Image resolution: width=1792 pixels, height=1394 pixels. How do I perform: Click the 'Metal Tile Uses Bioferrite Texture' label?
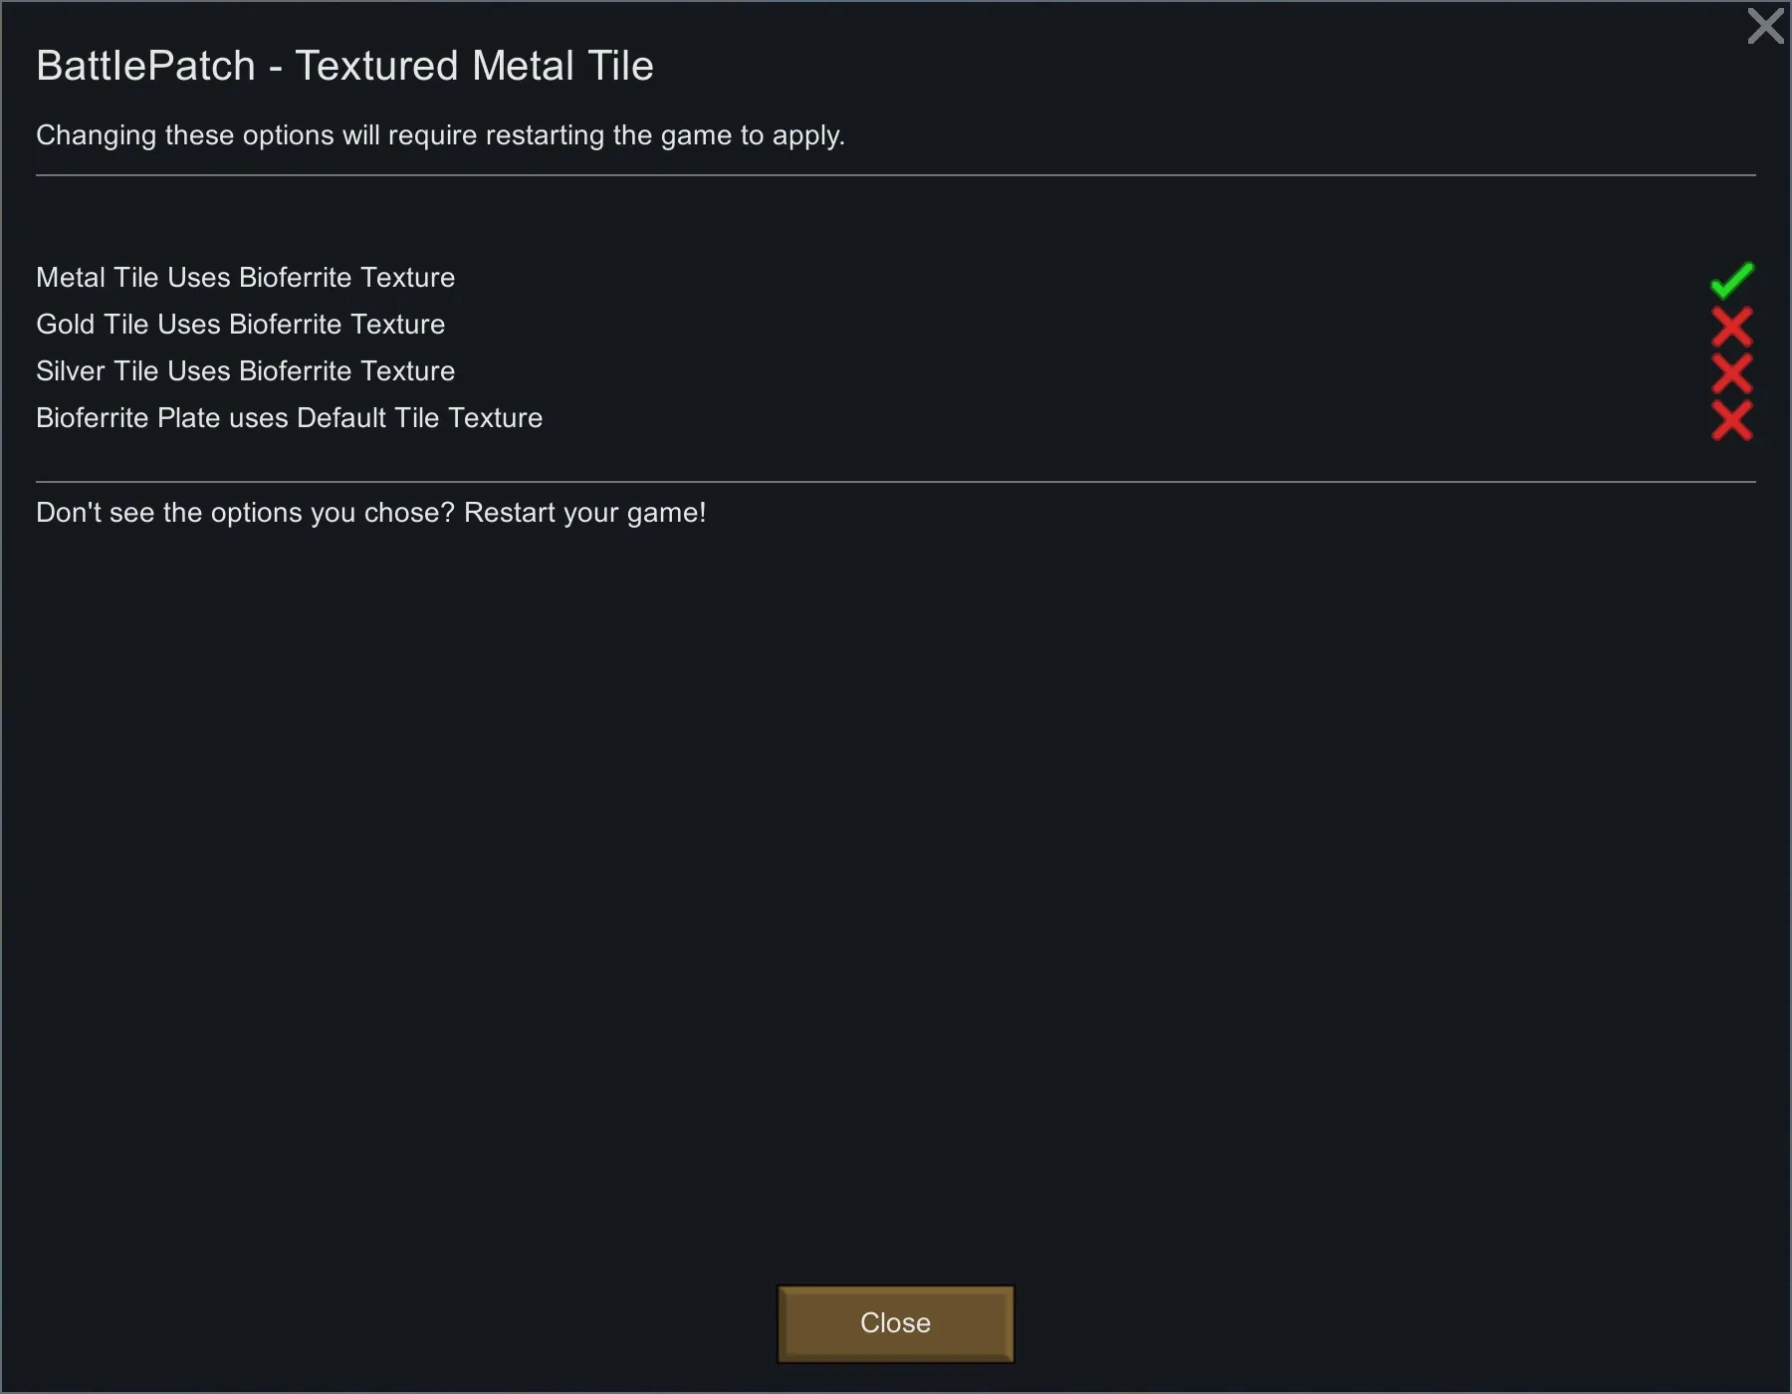tap(245, 278)
